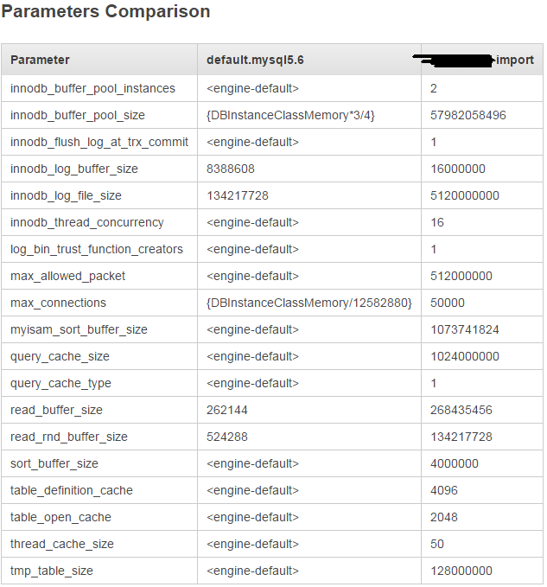Click the query_cache_size value 1024000000
This screenshot has height=587, width=547.
(464, 356)
